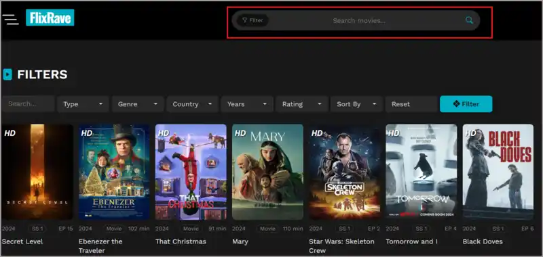Screen dimensions: 543x257
Task: Click the Filter pill in search bar
Action: (252, 20)
